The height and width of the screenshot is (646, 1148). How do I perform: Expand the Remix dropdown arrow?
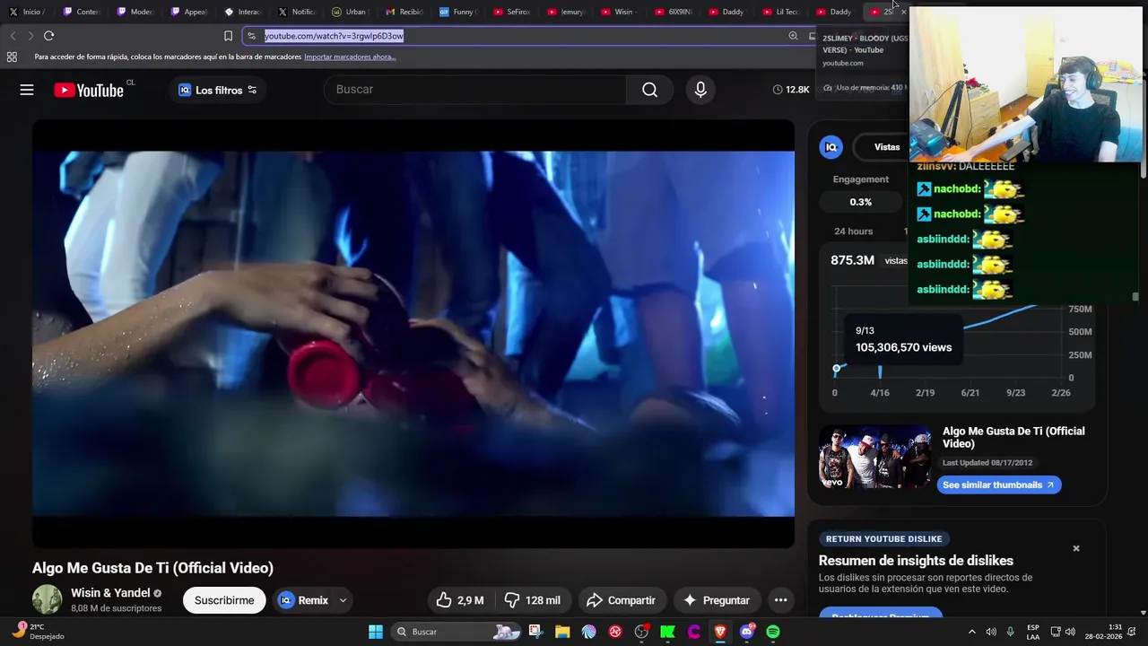(343, 600)
